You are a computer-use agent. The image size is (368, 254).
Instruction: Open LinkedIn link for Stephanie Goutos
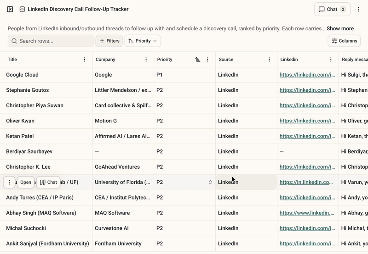[x=307, y=90]
